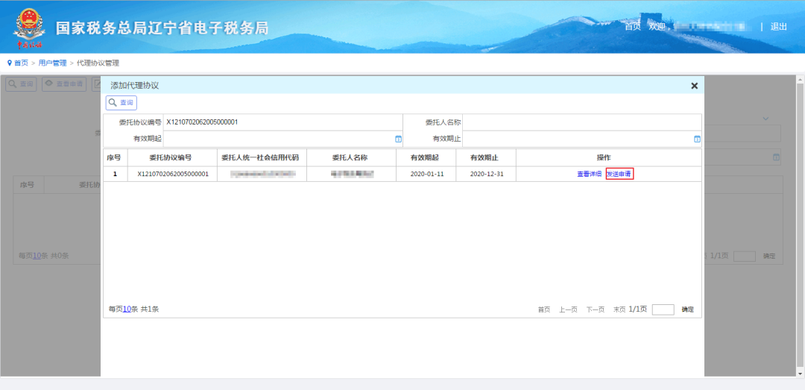The image size is (805, 390).
Task: Change page size via the 10 link
Action: (x=127, y=309)
